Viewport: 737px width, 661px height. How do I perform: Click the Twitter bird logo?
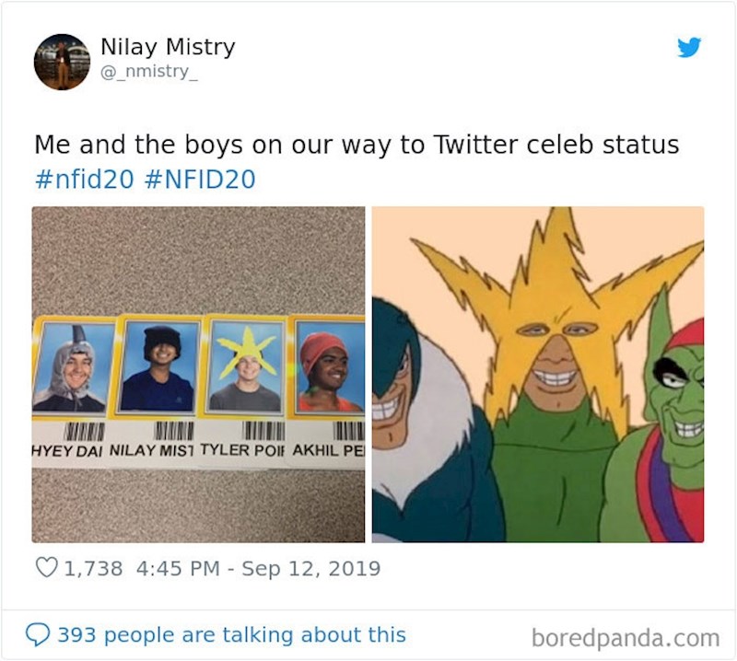point(689,48)
